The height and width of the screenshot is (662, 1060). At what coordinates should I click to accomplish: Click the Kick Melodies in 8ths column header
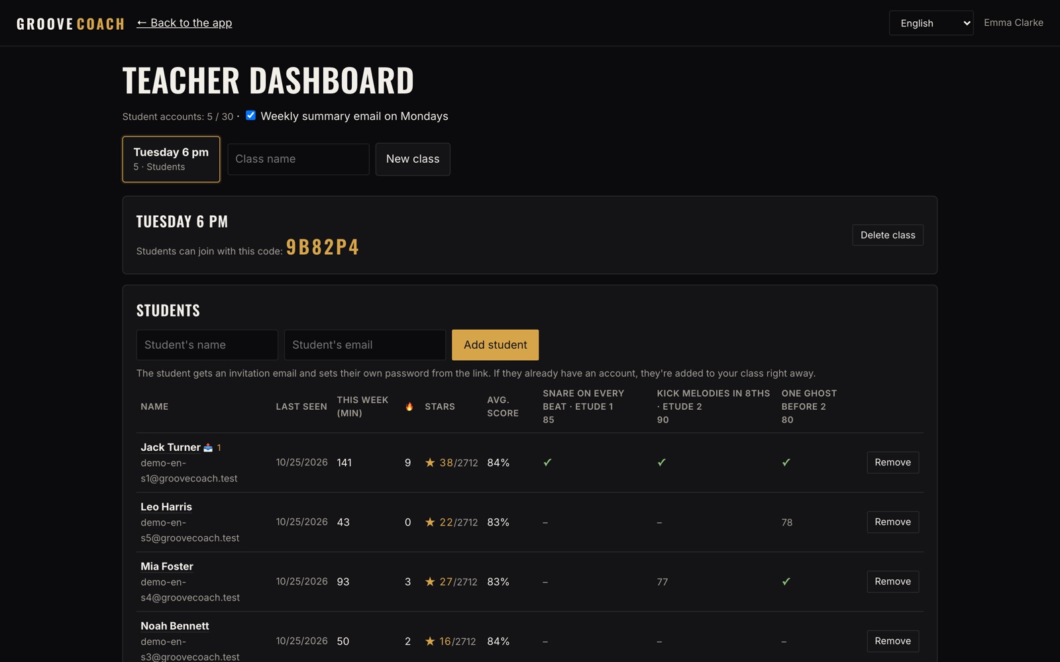tap(714, 406)
